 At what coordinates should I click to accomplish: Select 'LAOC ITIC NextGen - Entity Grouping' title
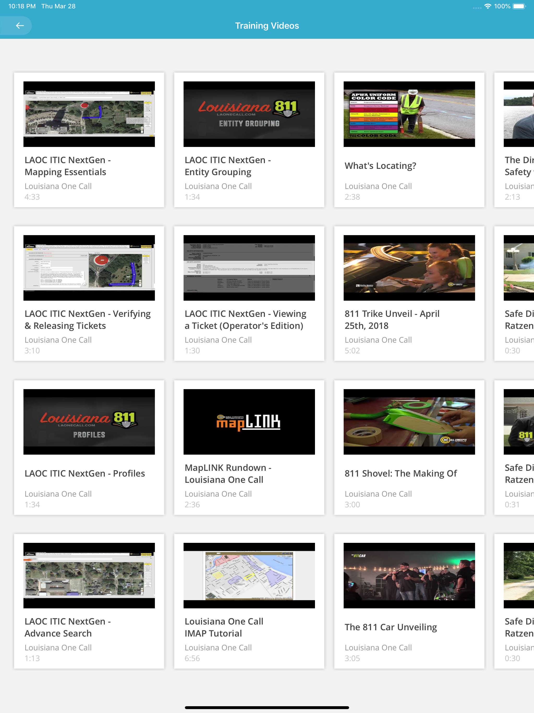(x=228, y=166)
